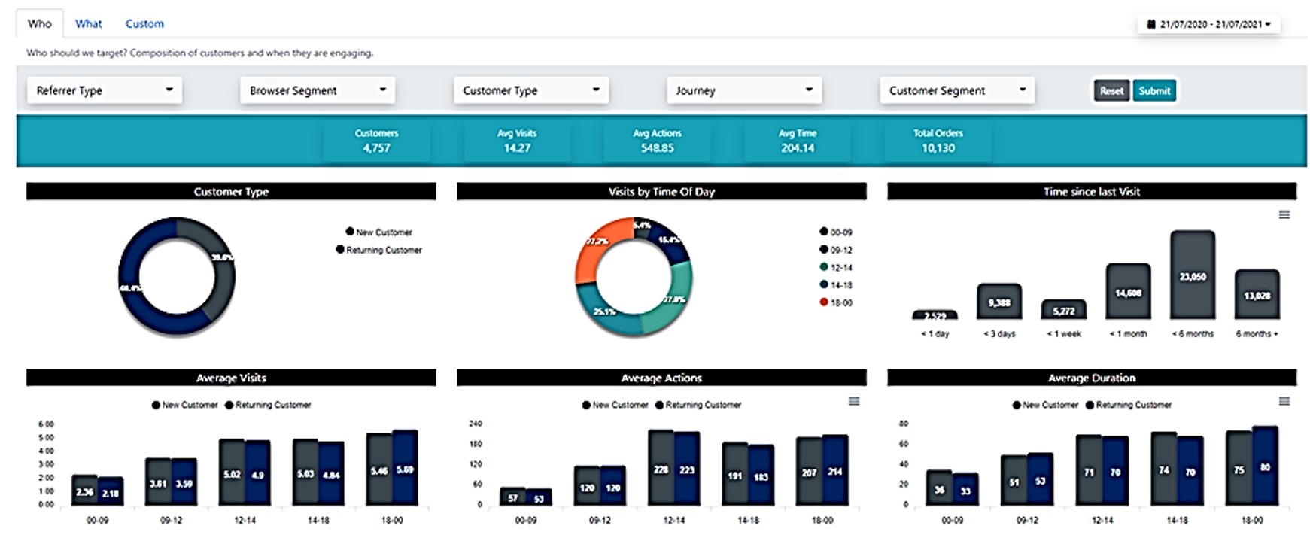Click the 36 bar in Average Duration

click(939, 488)
